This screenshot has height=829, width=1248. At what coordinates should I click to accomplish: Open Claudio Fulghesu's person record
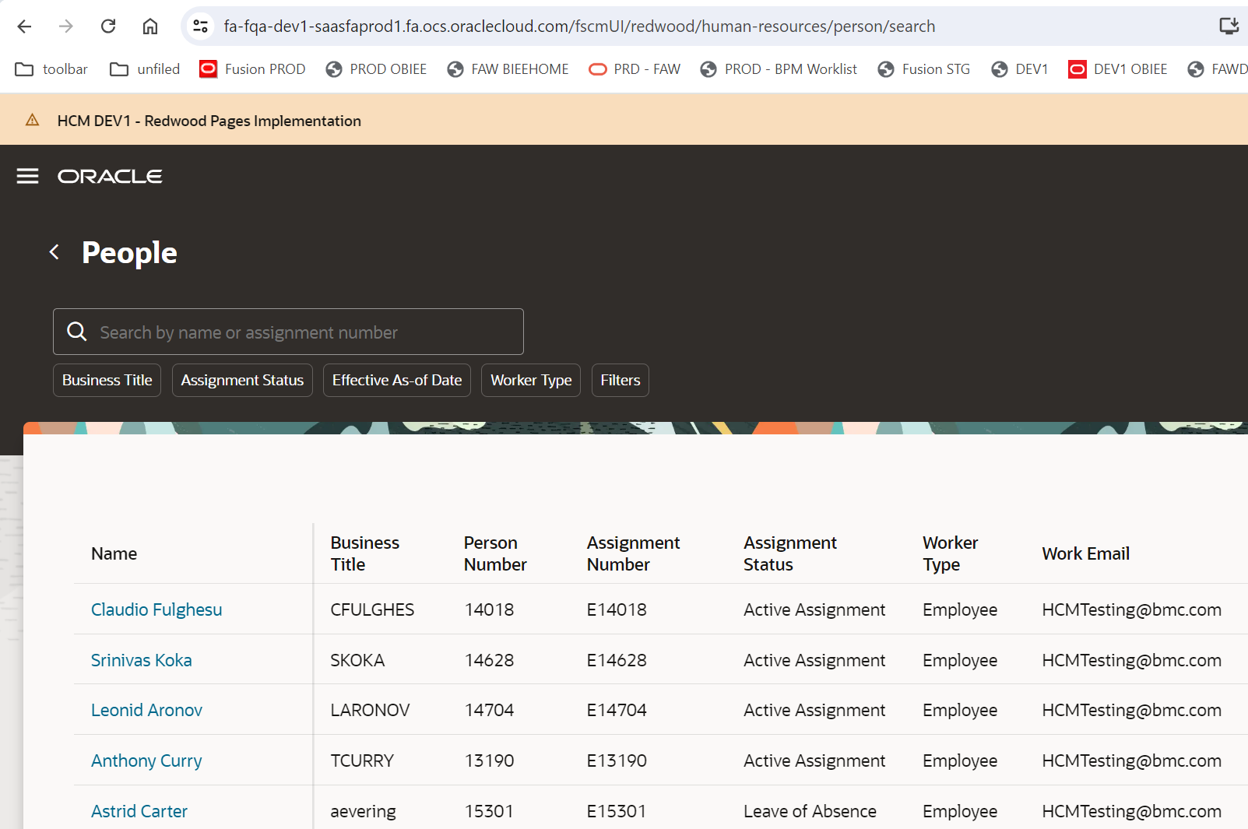156,609
